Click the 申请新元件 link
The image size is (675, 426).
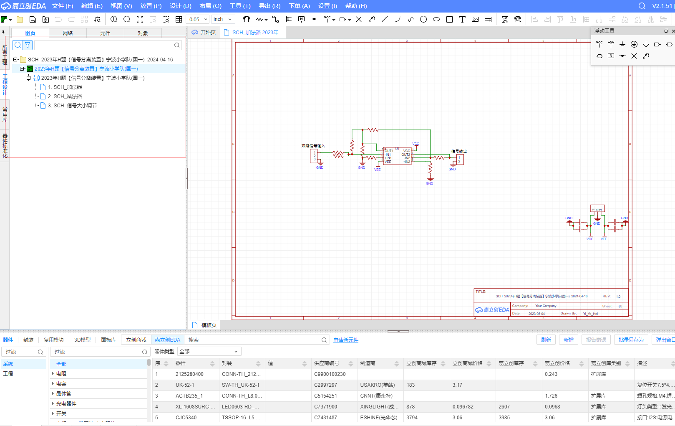coord(346,340)
